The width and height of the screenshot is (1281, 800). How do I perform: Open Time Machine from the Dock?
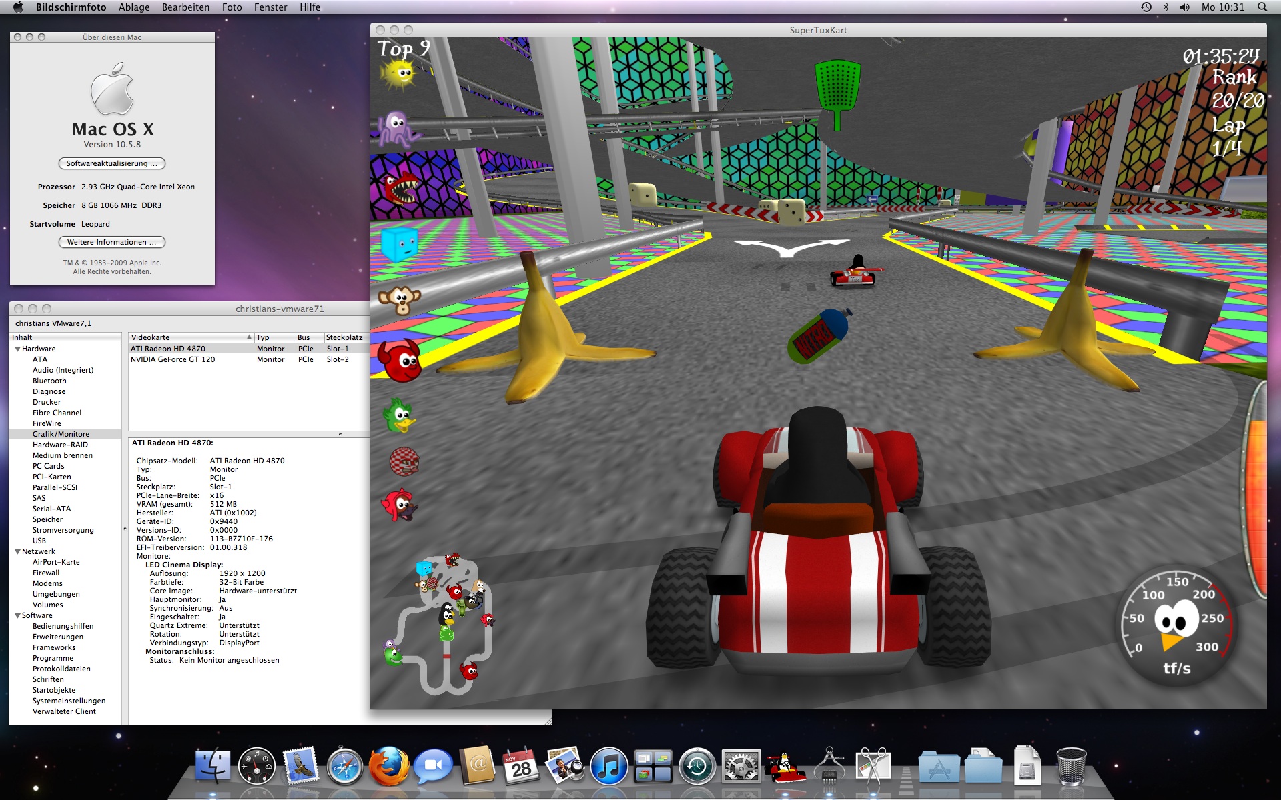(x=697, y=766)
